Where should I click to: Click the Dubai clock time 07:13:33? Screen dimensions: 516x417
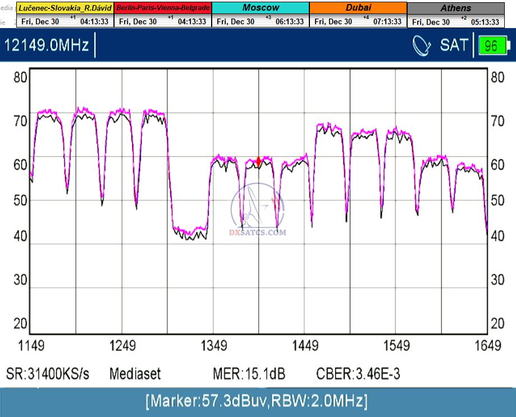tap(387, 21)
